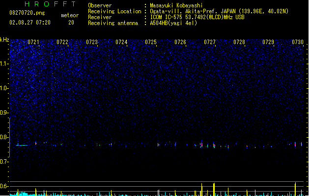Viewport: 309px width, 196px height.
Task: Click the 1.0 kHz frequency label
Action: 4,88
